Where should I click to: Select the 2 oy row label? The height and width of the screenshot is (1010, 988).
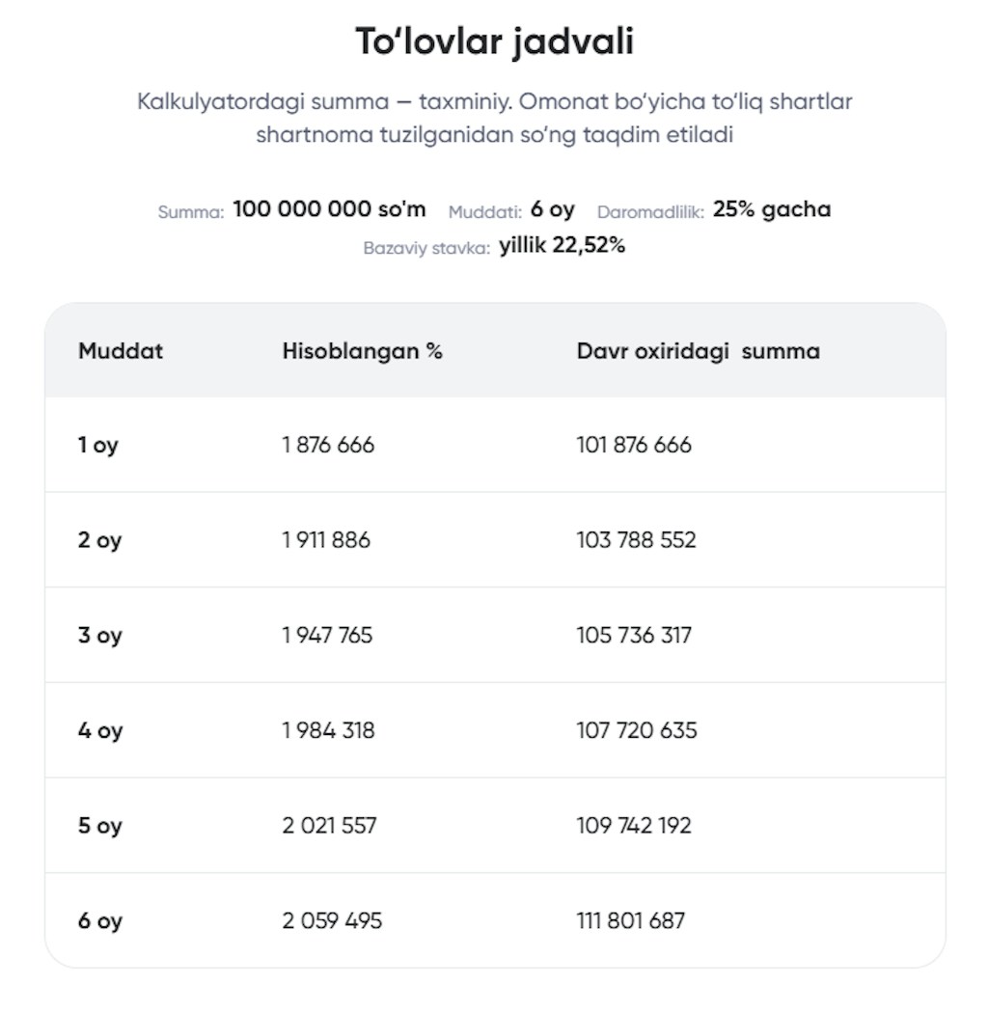pyautogui.click(x=99, y=540)
